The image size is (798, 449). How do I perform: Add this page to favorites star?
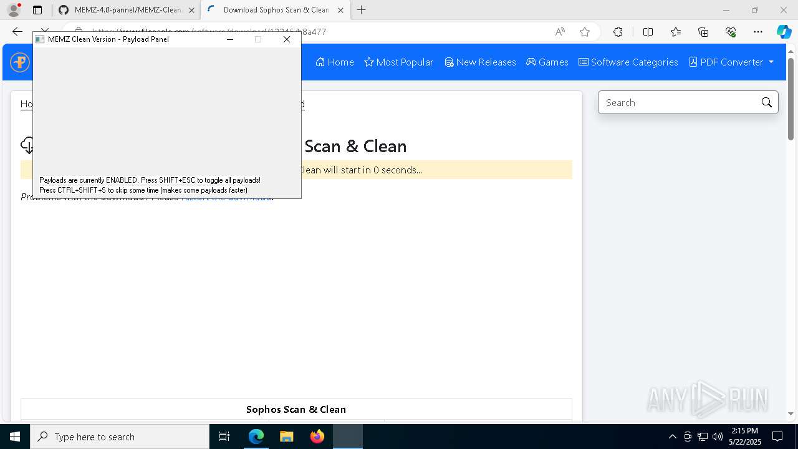pyautogui.click(x=584, y=32)
